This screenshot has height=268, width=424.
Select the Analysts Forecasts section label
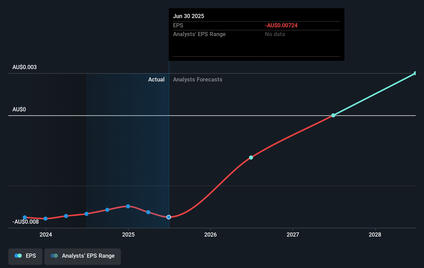[198, 79]
